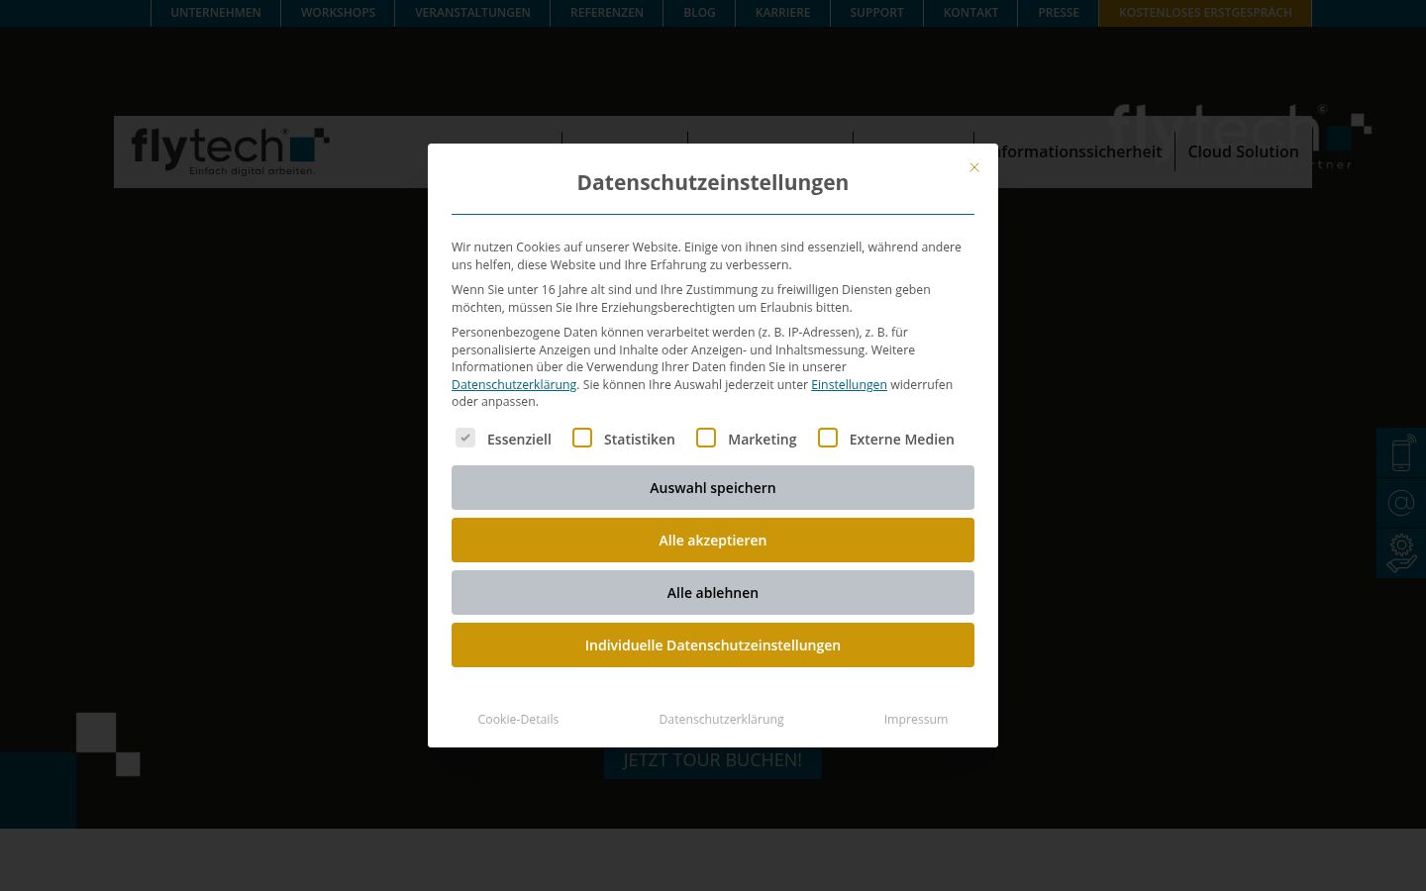Screen dimensions: 1426x891
Task: Open the Veranstaltungen menu item
Action: coord(472,13)
